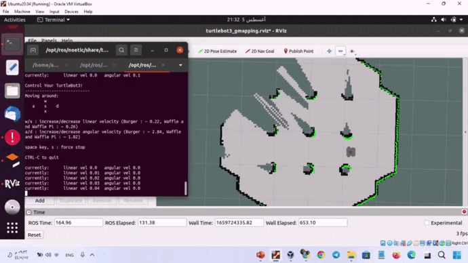Click the Windows taskbar search icon
This screenshot has width=468, height=263.
click(442, 255)
